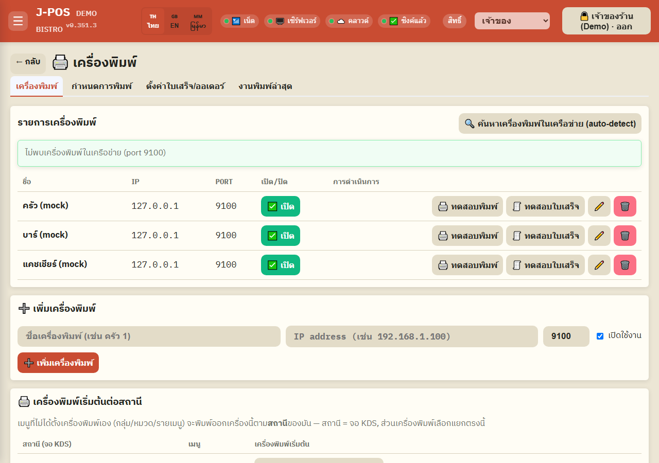Click the J-POS logo title
This screenshot has width=659, height=463.
coord(53,13)
